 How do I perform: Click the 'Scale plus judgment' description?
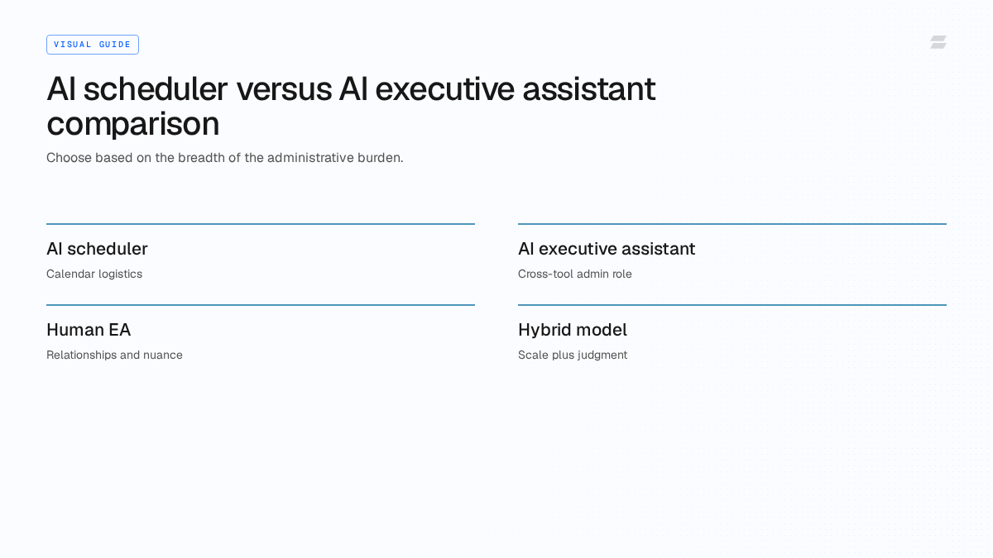point(573,355)
